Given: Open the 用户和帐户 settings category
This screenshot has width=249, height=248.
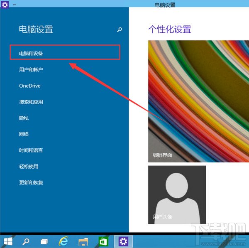Looking at the screenshot, I should pos(31,69).
